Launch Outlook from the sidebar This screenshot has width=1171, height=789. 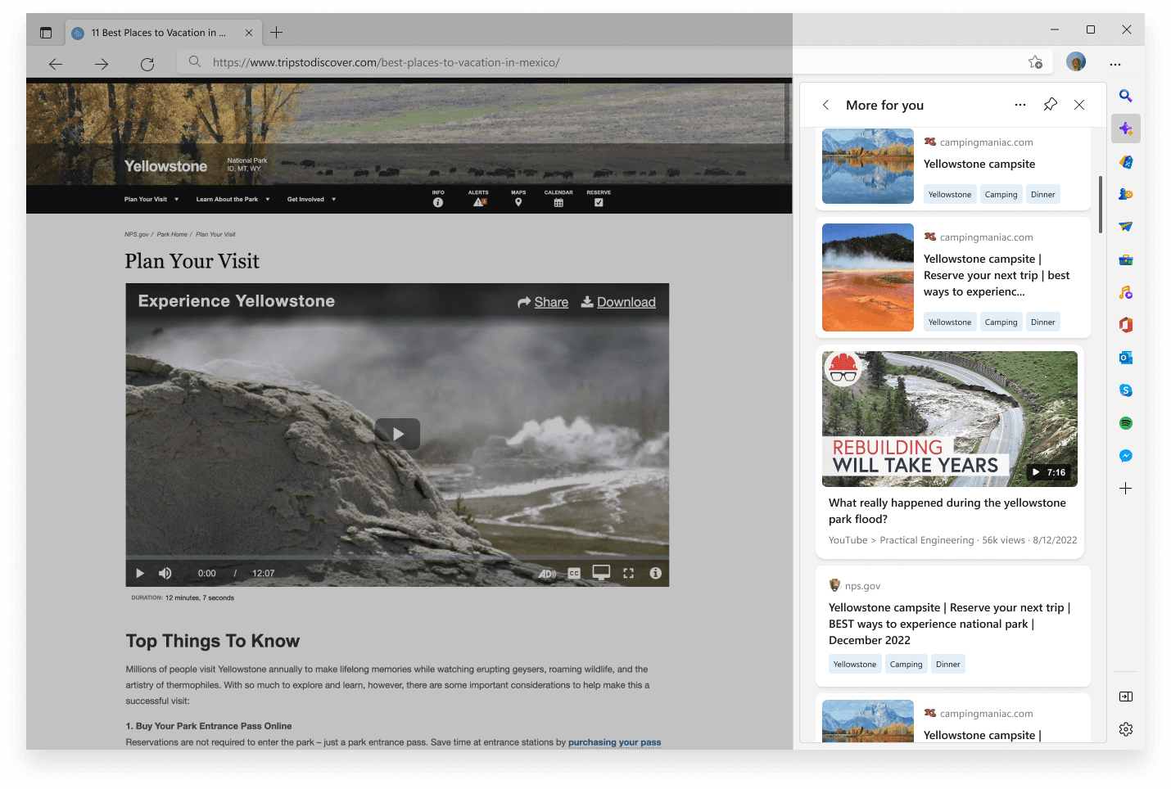click(1126, 358)
